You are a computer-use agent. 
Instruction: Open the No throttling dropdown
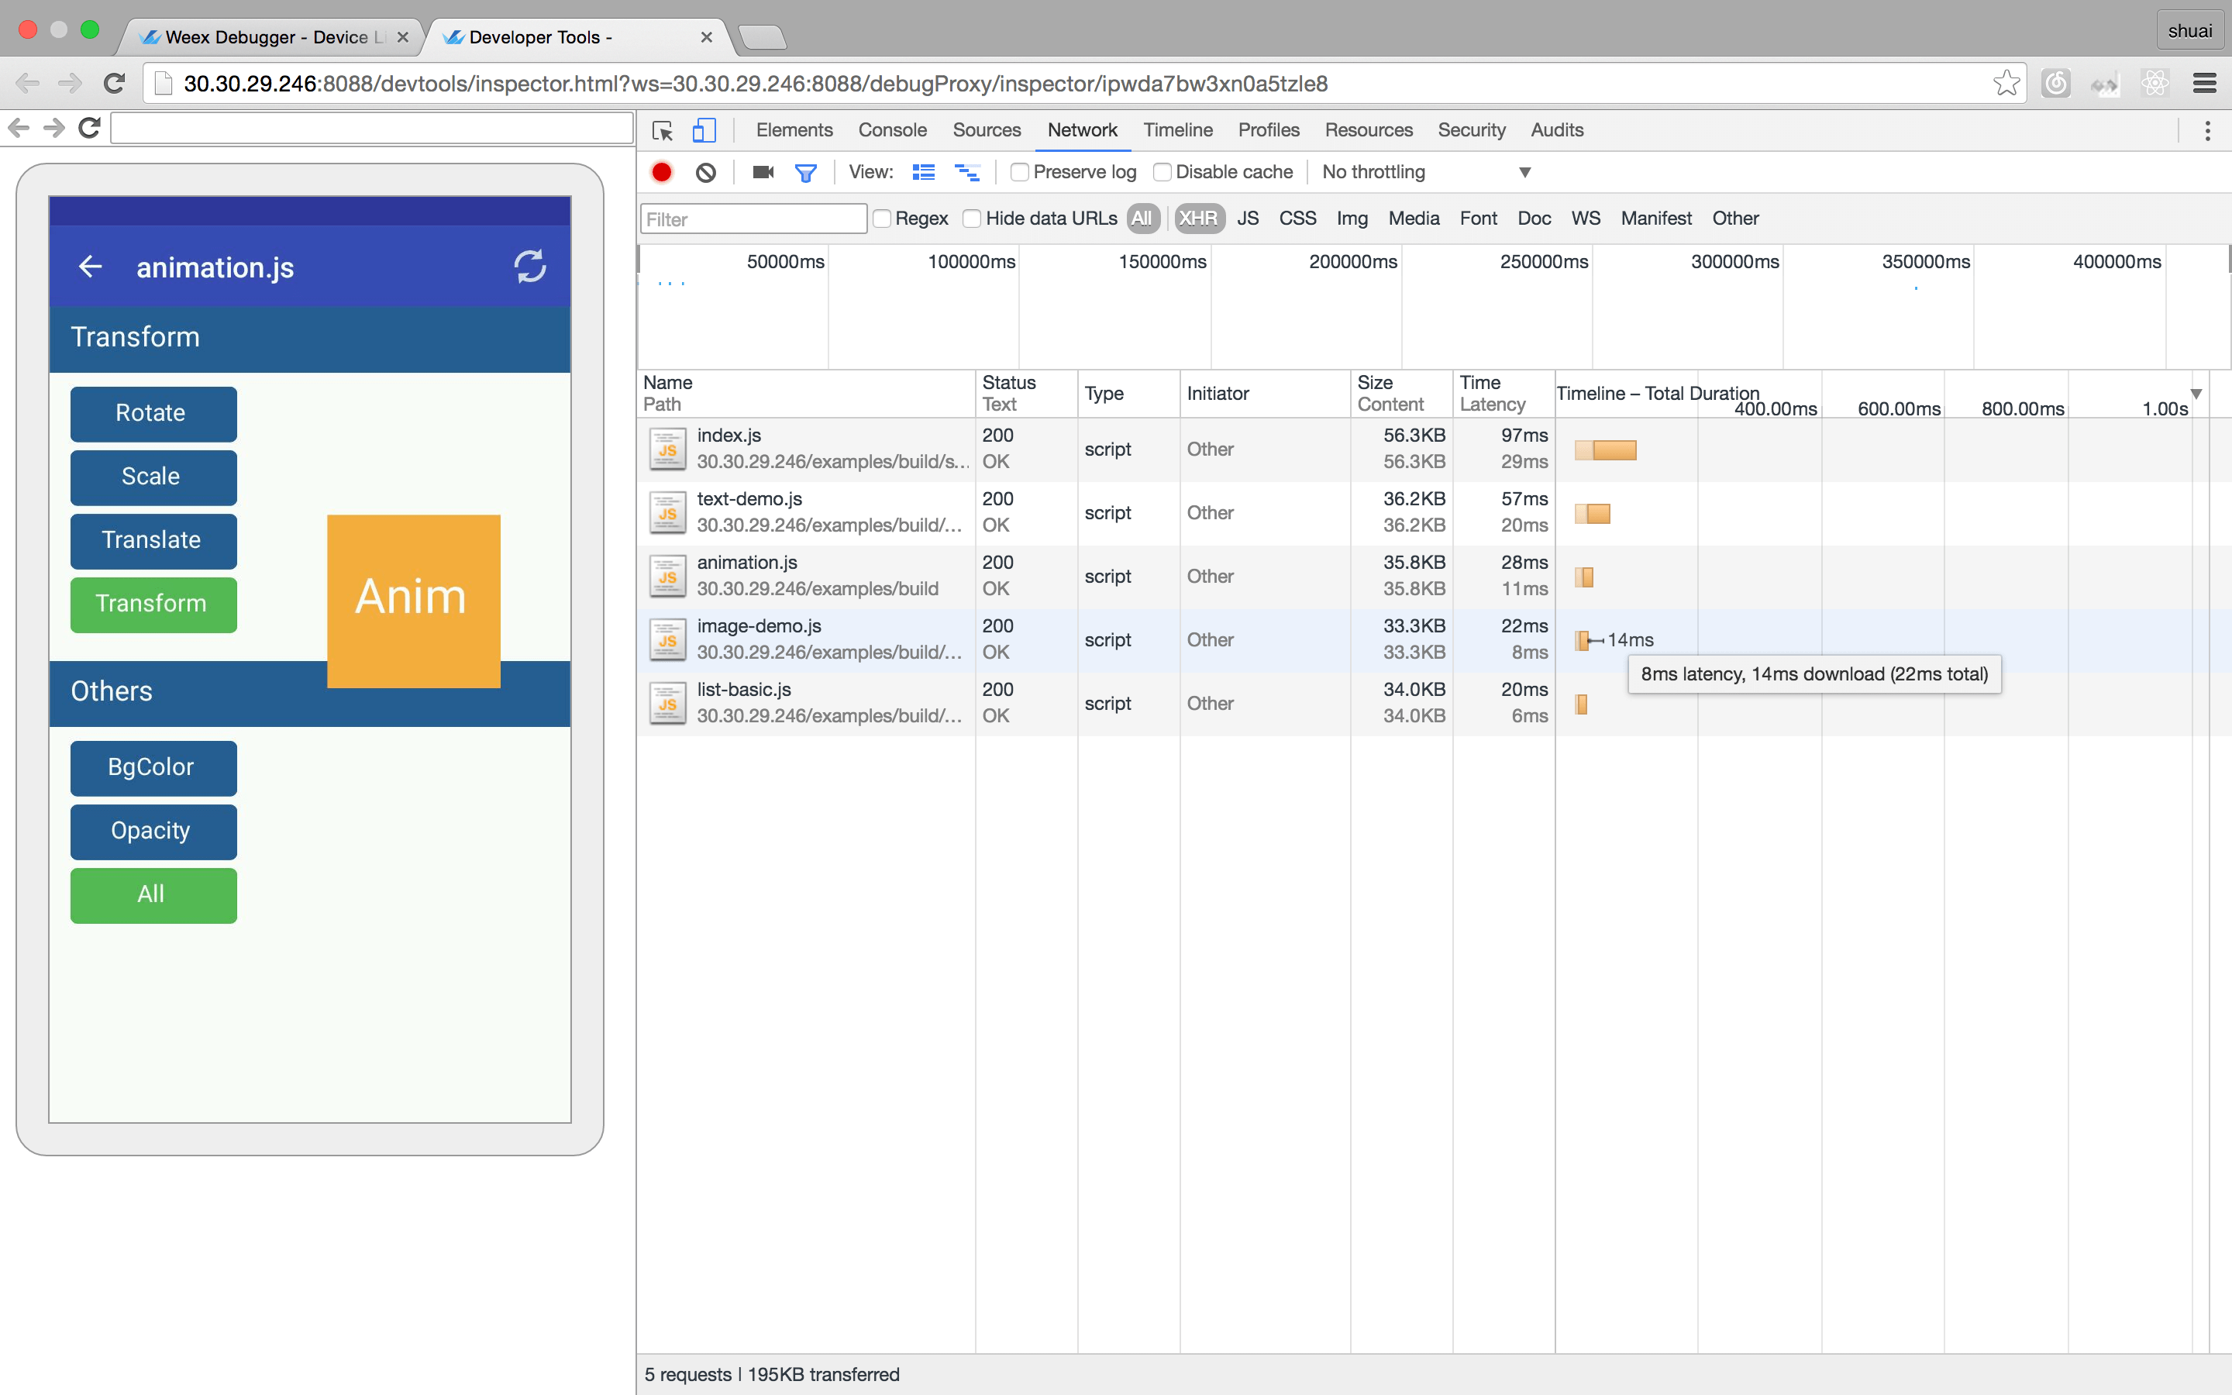[1426, 173]
